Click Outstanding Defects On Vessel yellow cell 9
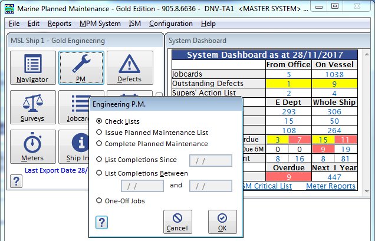This screenshot has width=375, height=241. pyautogui.click(x=334, y=84)
